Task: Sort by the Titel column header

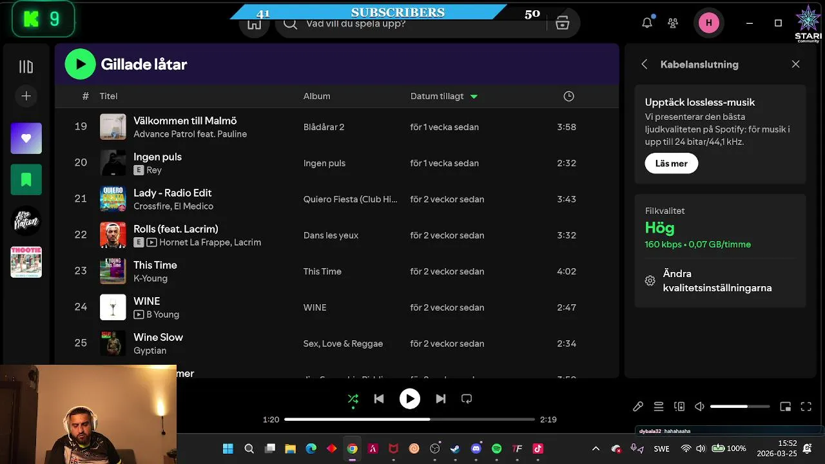Action: [x=108, y=96]
